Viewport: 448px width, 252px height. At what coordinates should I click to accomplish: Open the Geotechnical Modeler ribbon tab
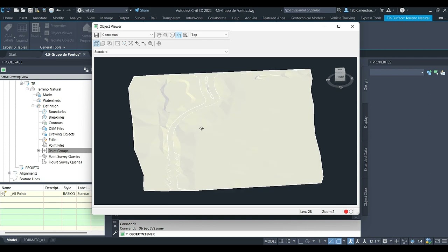click(x=308, y=18)
